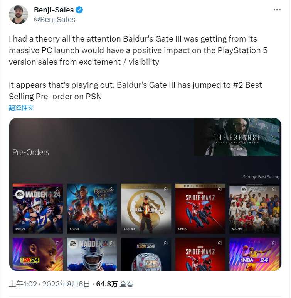Click the Mortal Kombat tile's corner icon
The height and width of the screenshot is (298, 291).
pos(165,189)
